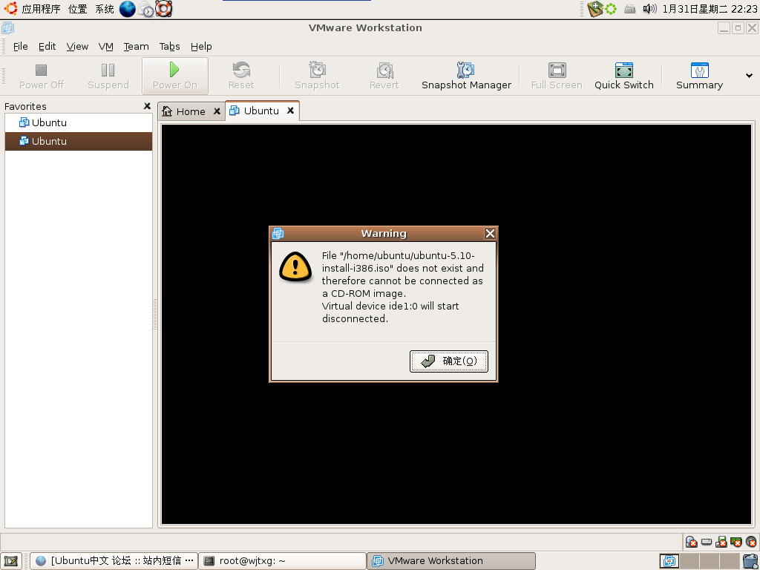The height and width of the screenshot is (570, 760).
Task: Click the Quick Switch icon
Action: [623, 76]
